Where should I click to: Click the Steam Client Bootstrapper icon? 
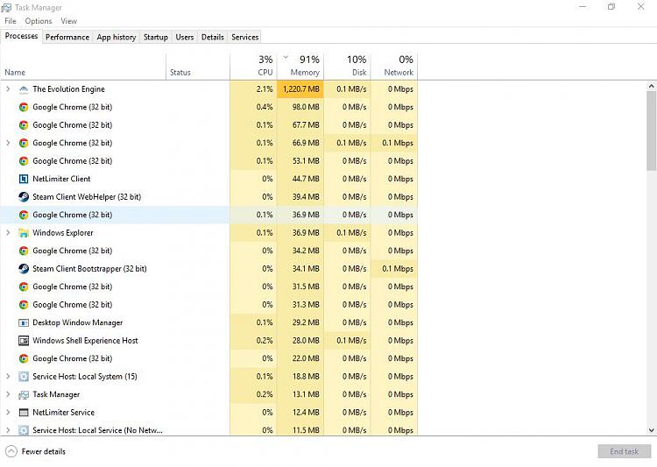tap(24, 269)
